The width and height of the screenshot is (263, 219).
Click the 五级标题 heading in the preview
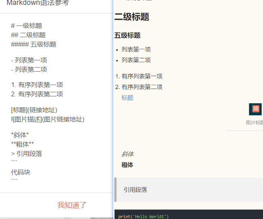pos(127,35)
